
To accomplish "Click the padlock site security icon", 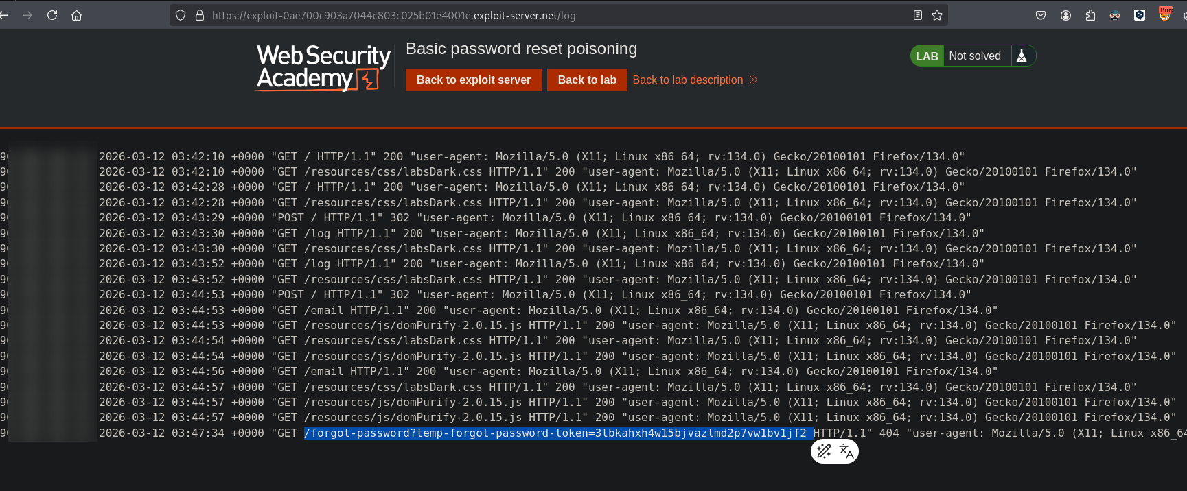I will 200,15.
